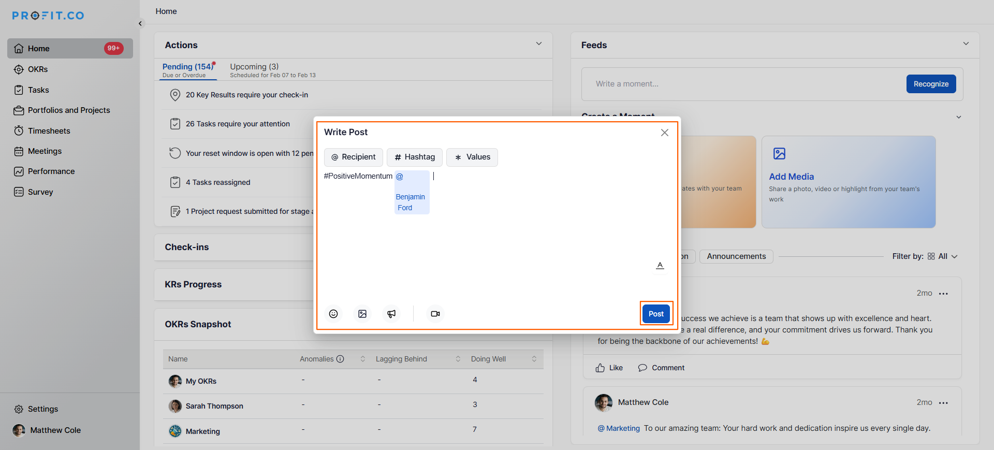Image resolution: width=994 pixels, height=450 pixels.
Task: Open the Filter by All dropdown
Action: [943, 256]
